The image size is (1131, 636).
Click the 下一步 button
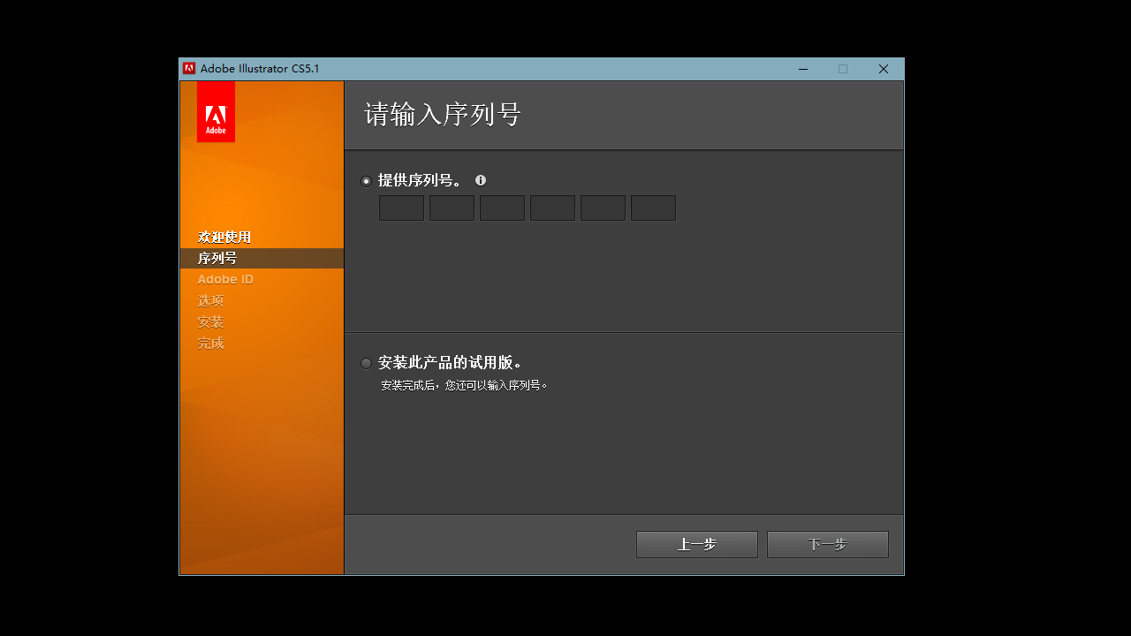(827, 544)
